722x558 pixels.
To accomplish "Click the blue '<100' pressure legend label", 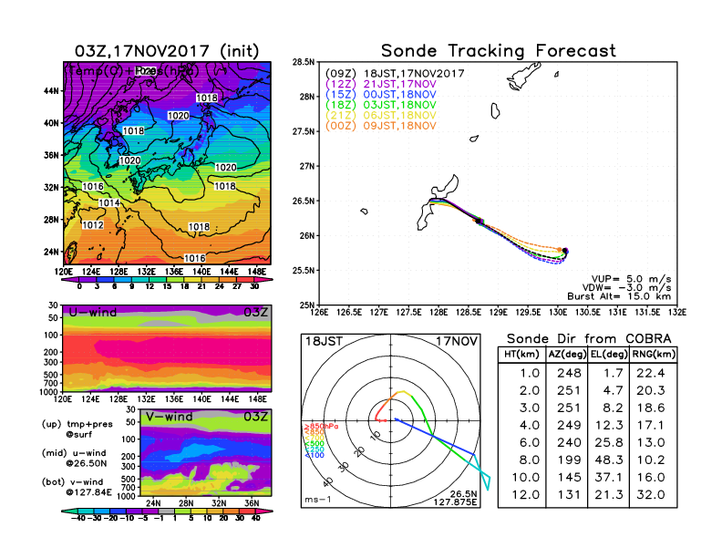I will [x=314, y=455].
